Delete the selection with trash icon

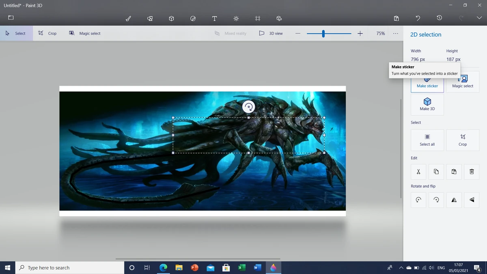pos(472,172)
